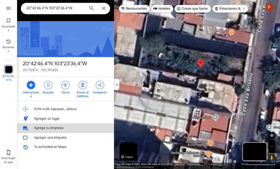Image resolution: width=280 pixels, height=169 pixels.
Task: Click the coordinates heading in the panel
Action: click(55, 63)
